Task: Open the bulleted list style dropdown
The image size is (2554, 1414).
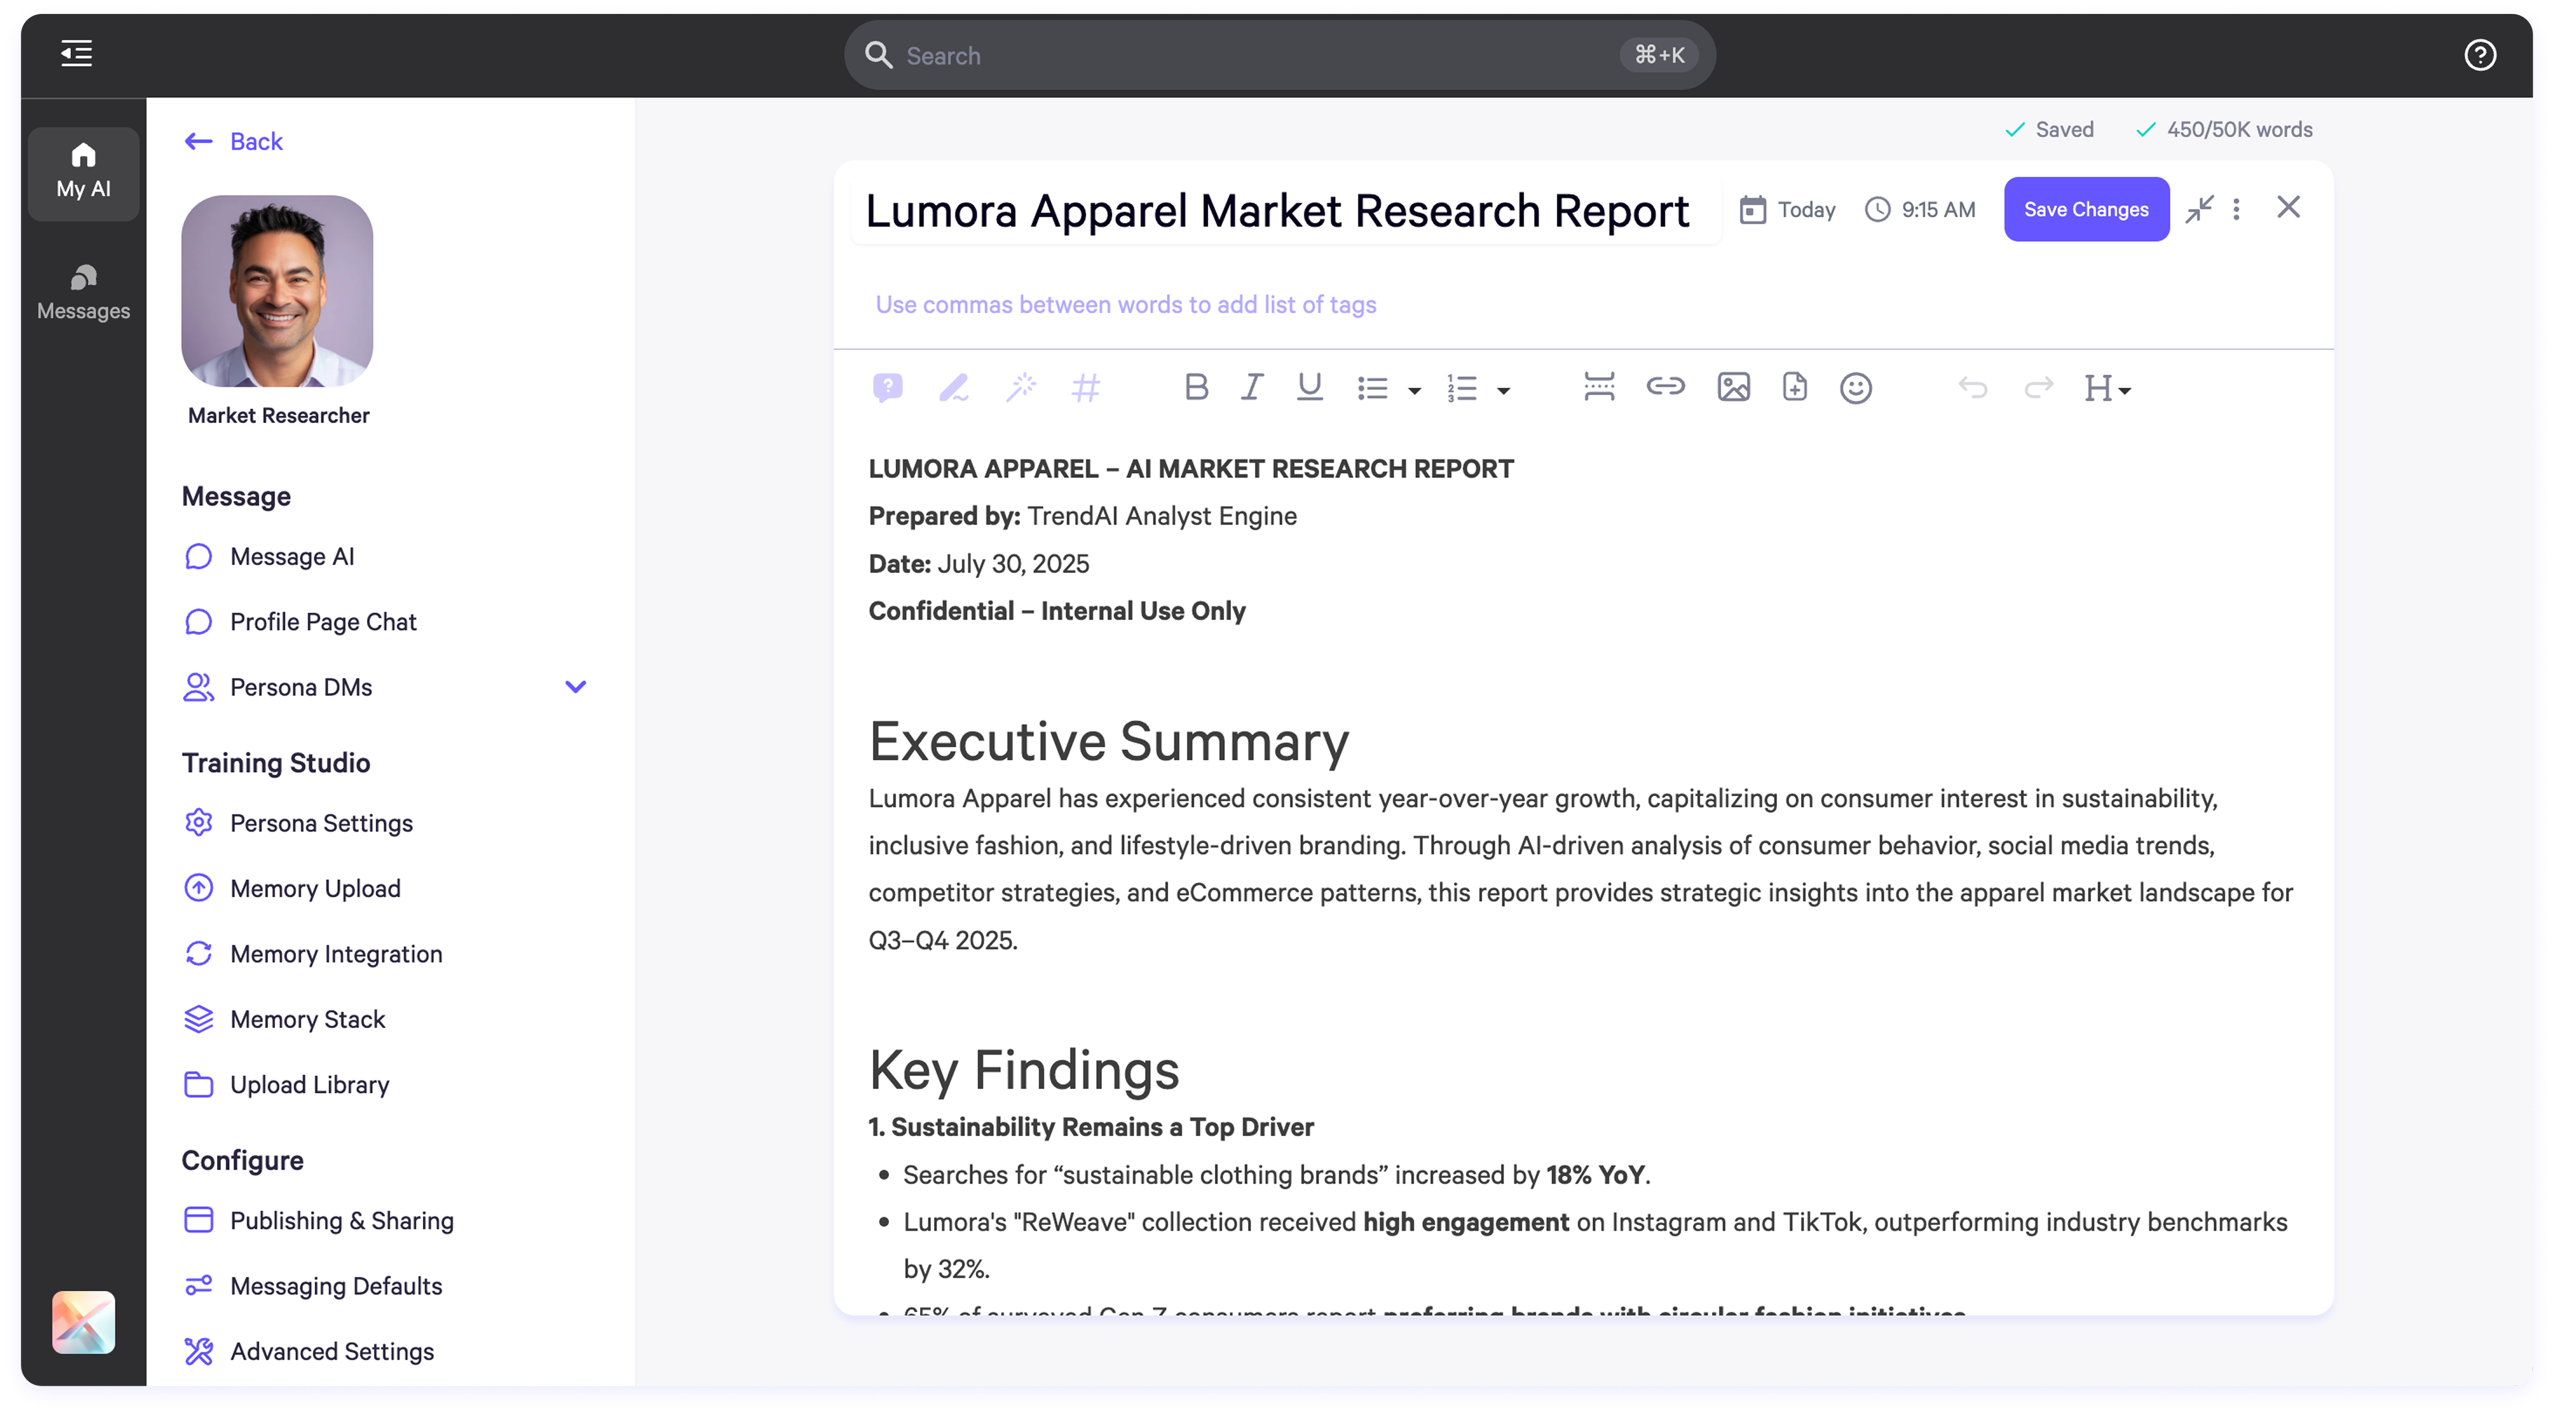Action: coord(1415,391)
